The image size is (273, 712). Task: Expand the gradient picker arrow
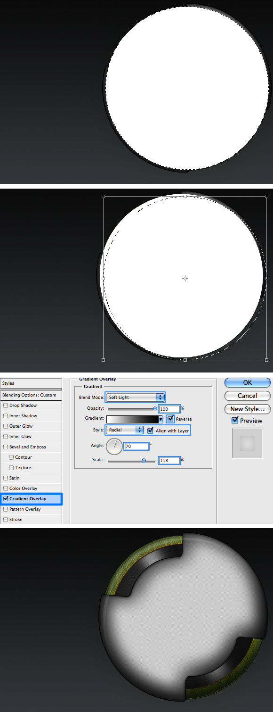point(161,419)
